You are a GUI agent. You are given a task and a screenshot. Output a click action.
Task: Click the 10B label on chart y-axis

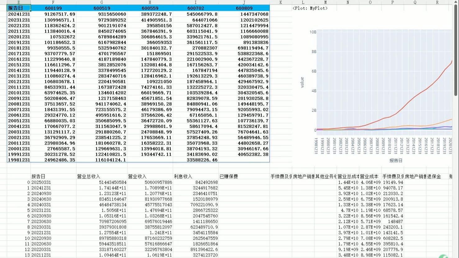tap(313, 32)
